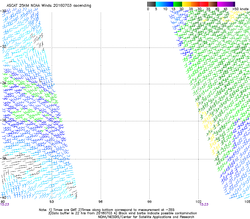Click the '-32' latitude axis label
250x219 pixels.
tap(3, 46)
